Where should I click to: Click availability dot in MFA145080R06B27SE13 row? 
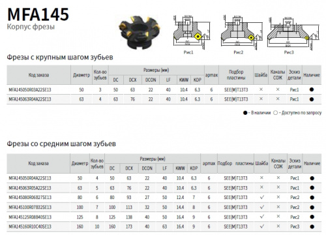pyautogui.click(x=312, y=198)
